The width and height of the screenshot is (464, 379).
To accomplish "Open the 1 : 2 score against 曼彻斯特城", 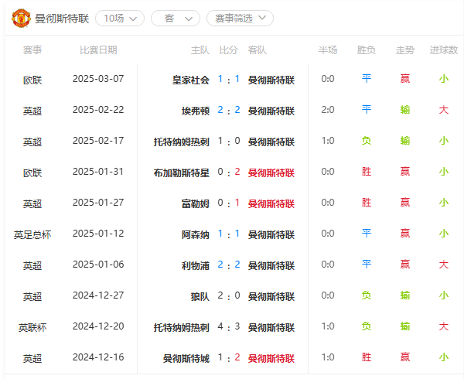I will pyautogui.click(x=229, y=357).
